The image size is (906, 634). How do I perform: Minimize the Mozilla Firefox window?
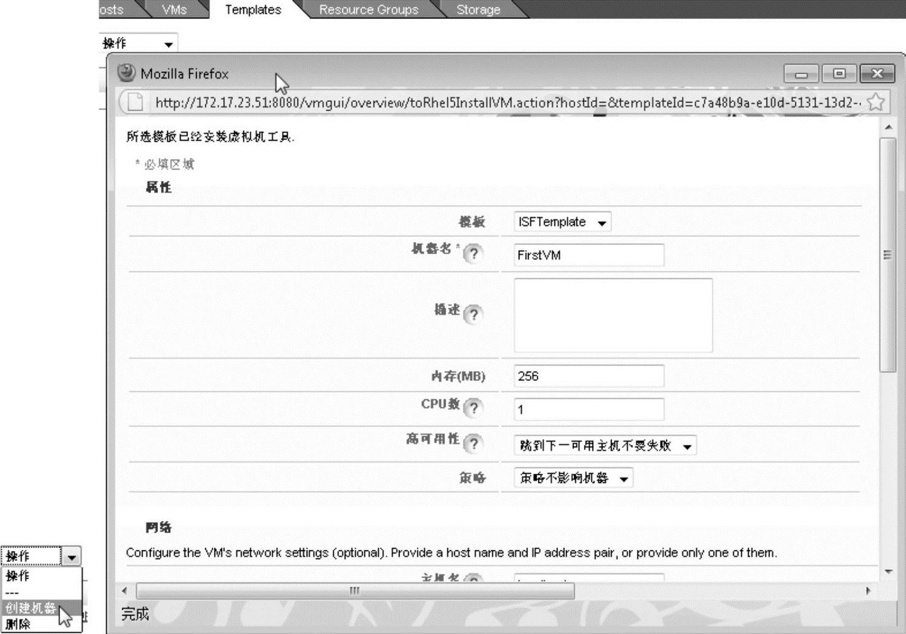(801, 74)
